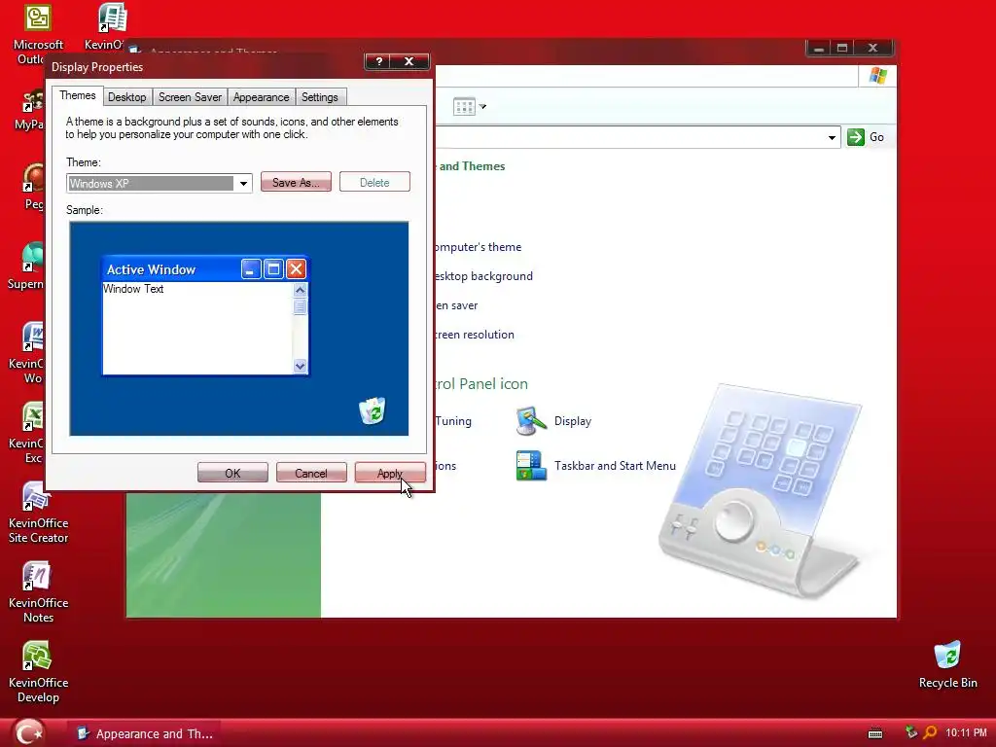The width and height of the screenshot is (996, 747).
Task: Click the Display Properties help button
Action: click(x=379, y=61)
